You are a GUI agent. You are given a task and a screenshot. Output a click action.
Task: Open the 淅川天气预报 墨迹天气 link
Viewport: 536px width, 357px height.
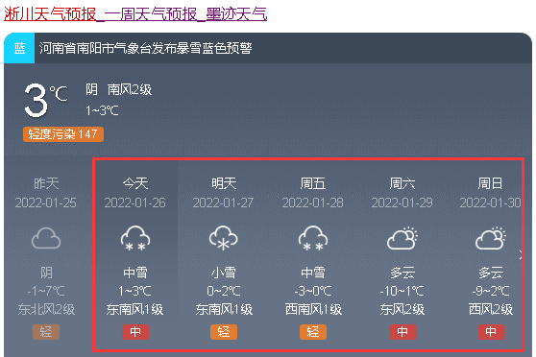pos(135,14)
